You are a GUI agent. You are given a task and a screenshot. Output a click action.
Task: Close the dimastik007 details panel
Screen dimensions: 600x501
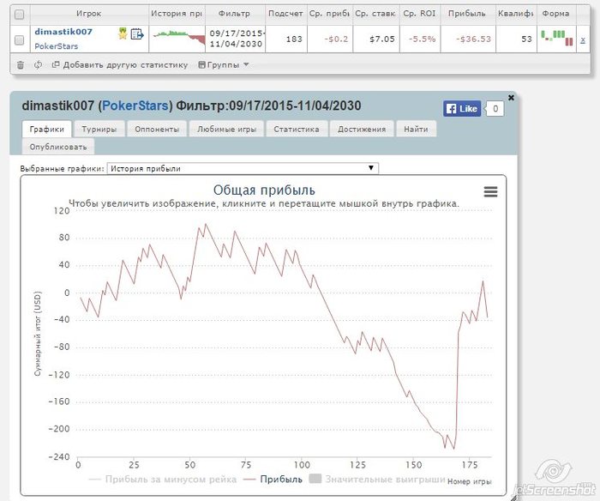pyautogui.click(x=511, y=98)
